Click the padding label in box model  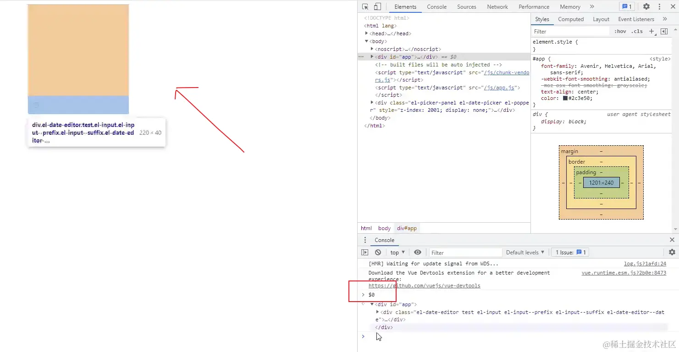coord(586,172)
